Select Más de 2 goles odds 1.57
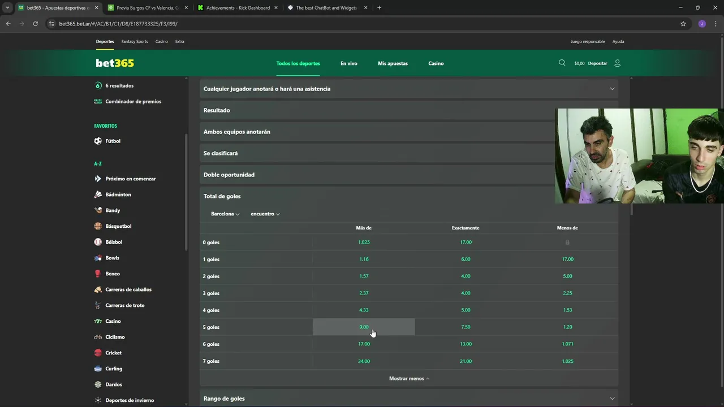The width and height of the screenshot is (724, 407). click(364, 276)
